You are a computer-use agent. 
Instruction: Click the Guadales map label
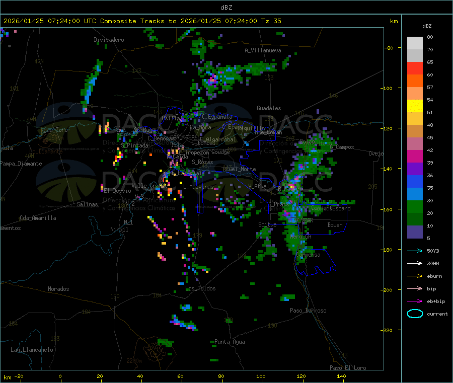click(x=269, y=108)
